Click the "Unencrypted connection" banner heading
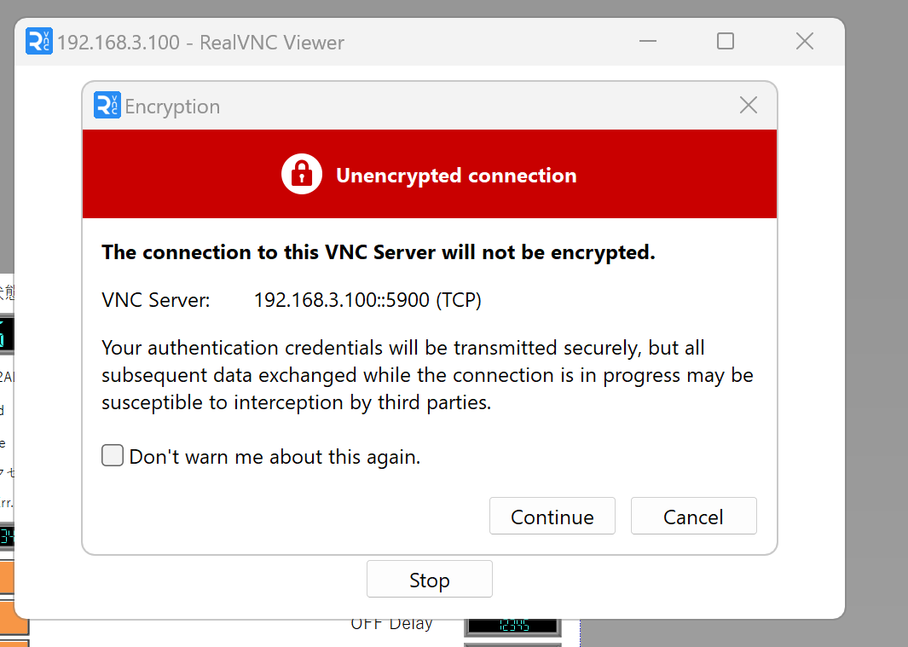Viewport: 908px width, 647px height. 456,176
